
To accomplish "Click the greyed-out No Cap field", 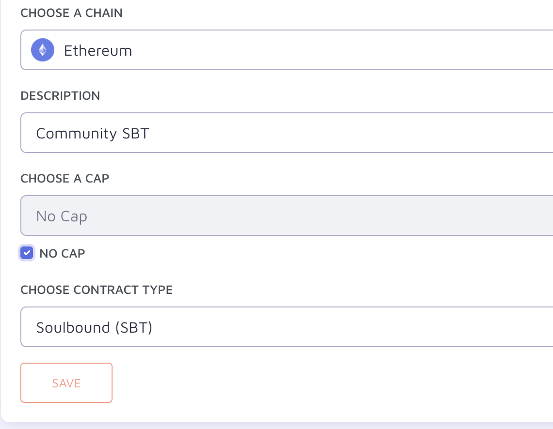I will tap(287, 215).
